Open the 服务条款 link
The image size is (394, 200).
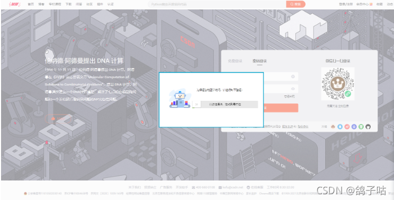(x=287, y=127)
